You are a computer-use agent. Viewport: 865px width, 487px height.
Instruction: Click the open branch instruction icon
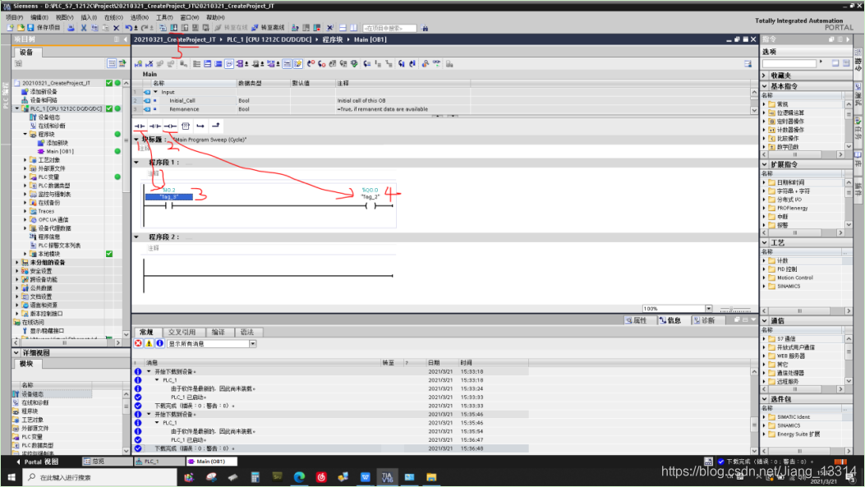pyautogui.click(x=200, y=126)
